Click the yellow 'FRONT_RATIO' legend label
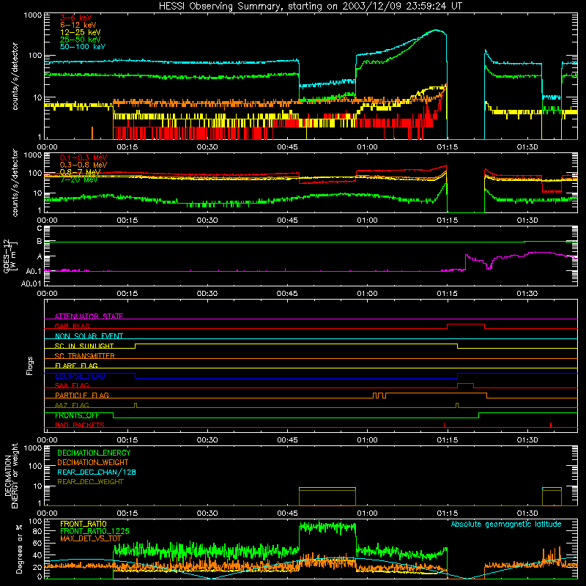The image size is (586, 586). pos(83,524)
